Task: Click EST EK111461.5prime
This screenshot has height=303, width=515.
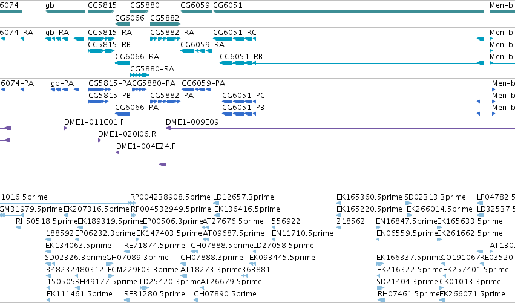Action: (79, 294)
